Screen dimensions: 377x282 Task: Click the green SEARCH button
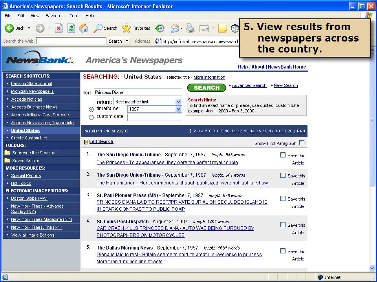207,88
